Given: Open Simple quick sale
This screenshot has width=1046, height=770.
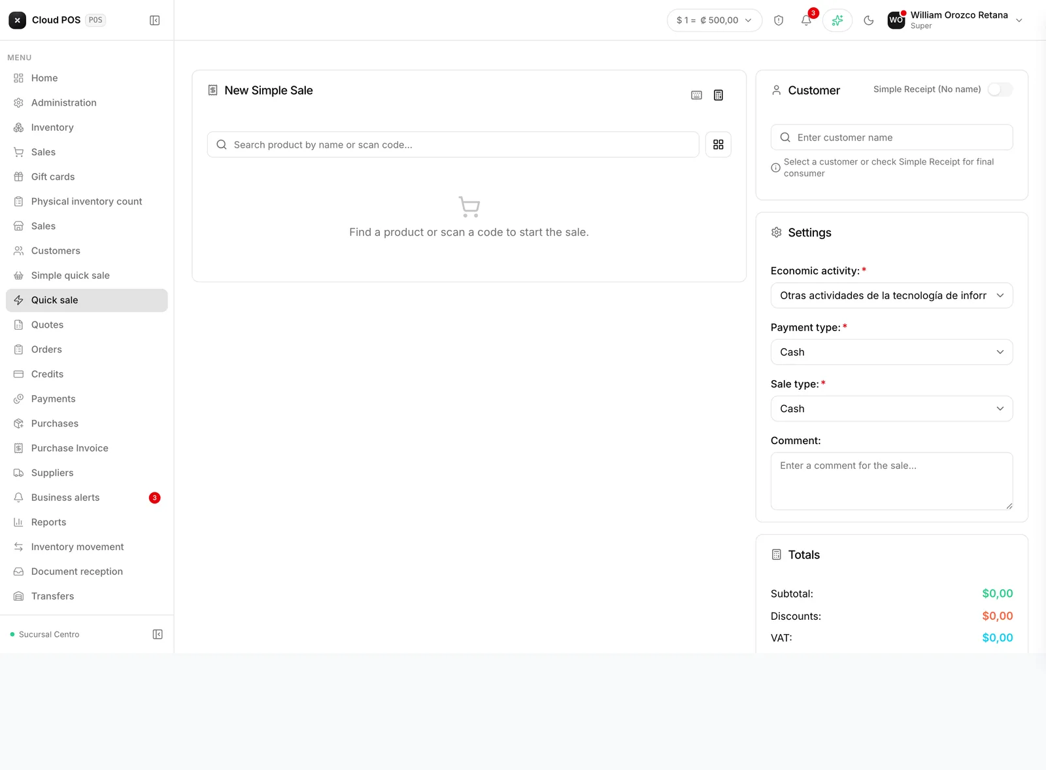Looking at the screenshot, I should pos(87,276).
